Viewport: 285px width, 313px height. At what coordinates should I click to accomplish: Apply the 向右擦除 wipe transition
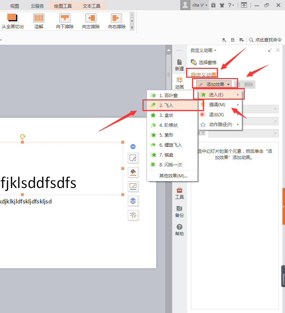coord(117,21)
